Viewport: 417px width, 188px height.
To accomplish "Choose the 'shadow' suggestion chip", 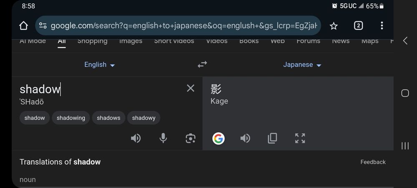I will 35,118.
